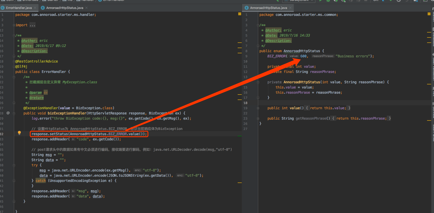Click 'this.value = value;' line
The width and height of the screenshot is (434, 213).
[x=294, y=87]
